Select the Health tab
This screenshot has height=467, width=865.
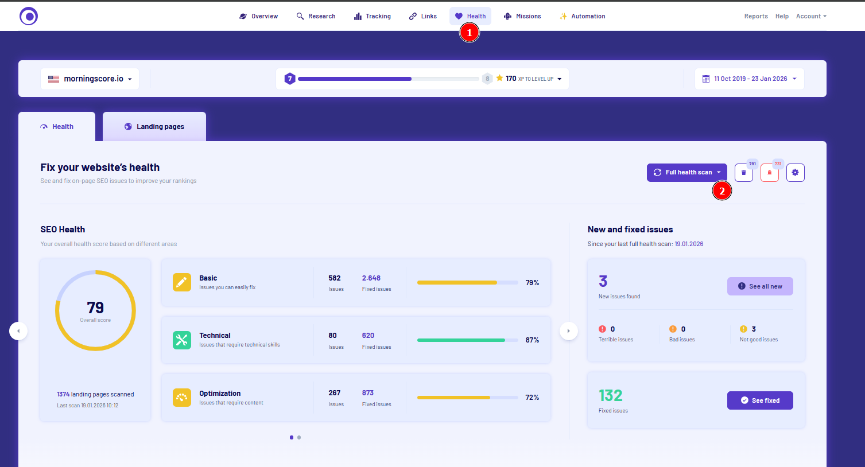coord(57,126)
